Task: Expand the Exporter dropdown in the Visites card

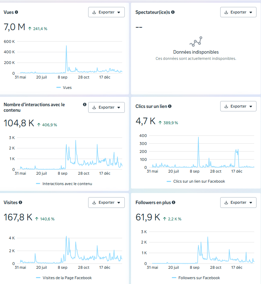Action: coord(106,202)
